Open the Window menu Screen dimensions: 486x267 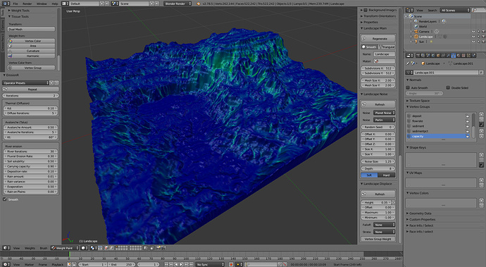point(42,4)
